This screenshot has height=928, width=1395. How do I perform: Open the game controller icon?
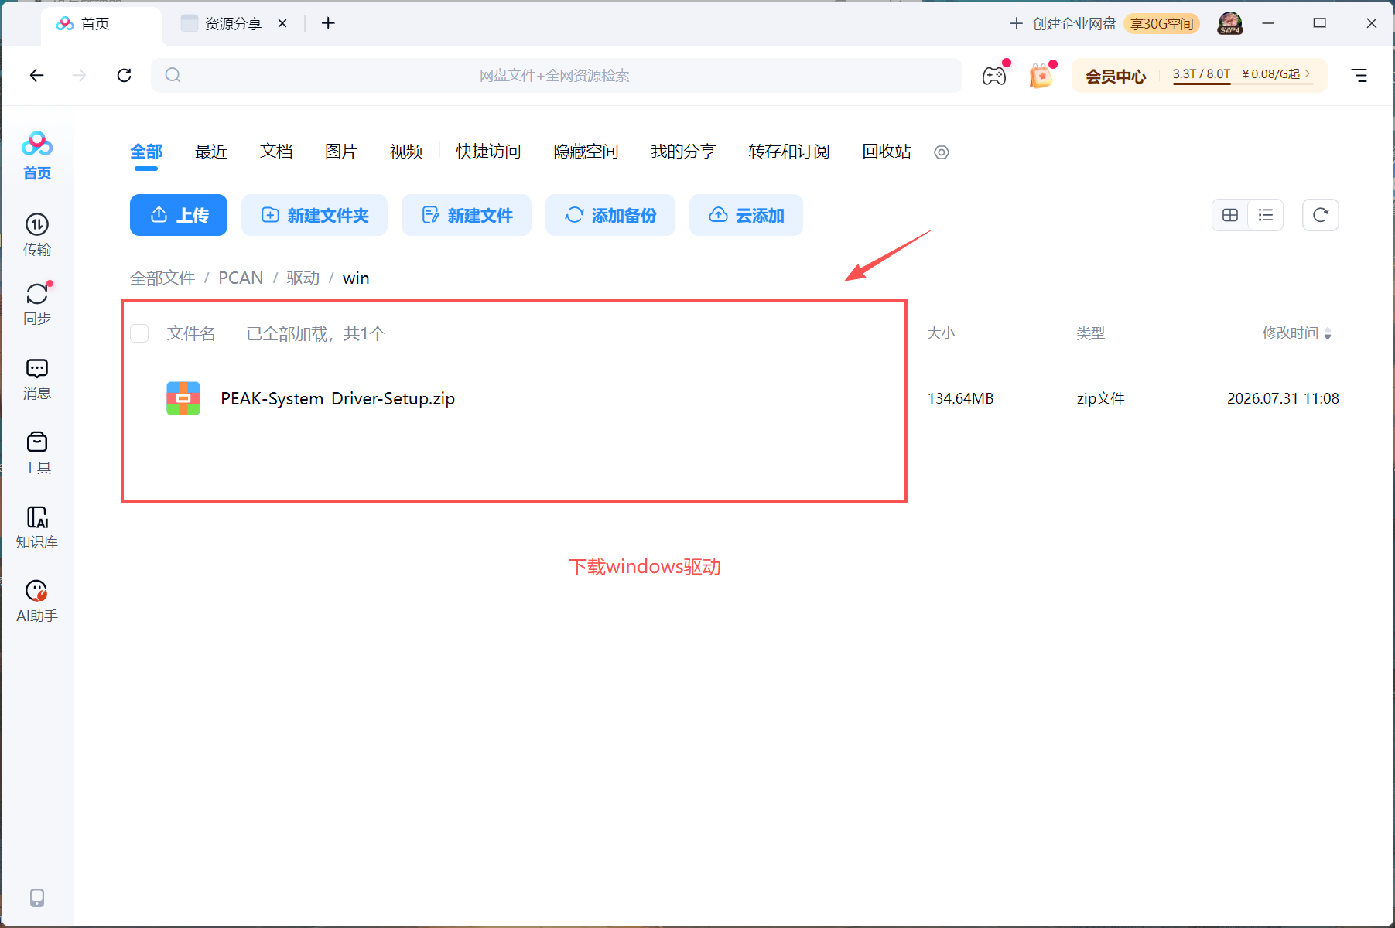click(994, 75)
